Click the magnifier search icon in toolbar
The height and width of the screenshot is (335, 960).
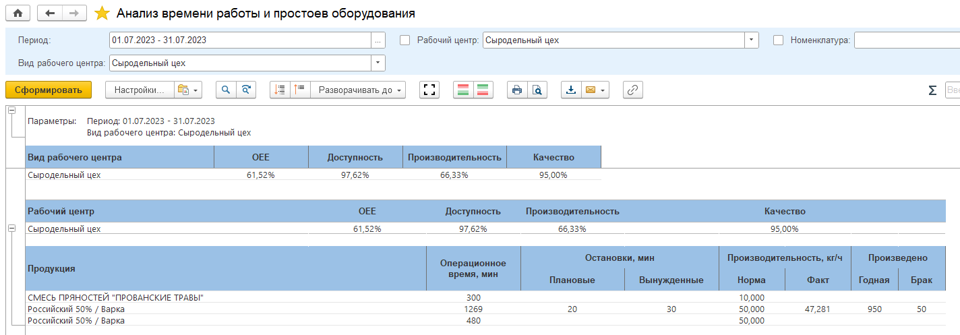(x=226, y=90)
